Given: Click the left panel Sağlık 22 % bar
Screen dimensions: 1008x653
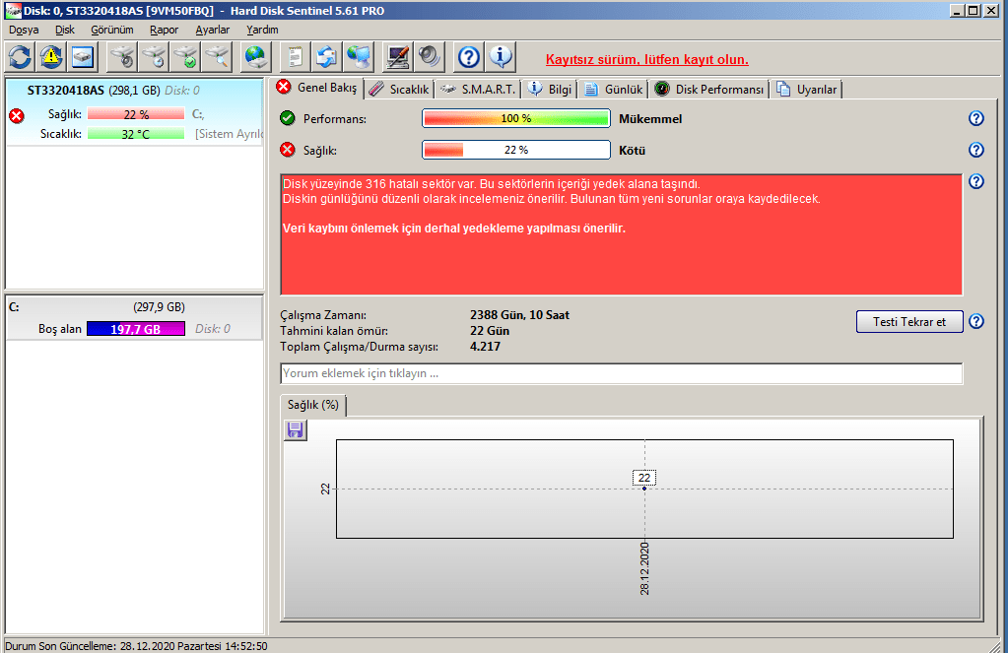Looking at the screenshot, I should click(x=136, y=114).
